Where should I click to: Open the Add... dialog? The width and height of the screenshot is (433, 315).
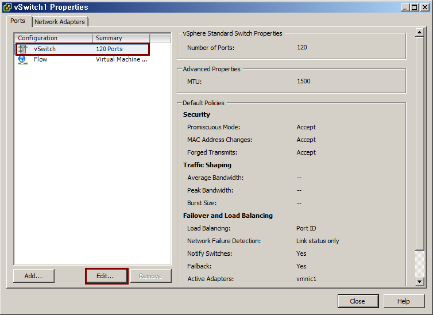(33, 276)
